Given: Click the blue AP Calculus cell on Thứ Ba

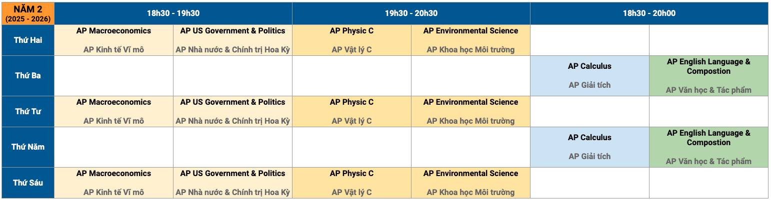Looking at the screenshot, I should click(x=589, y=76).
